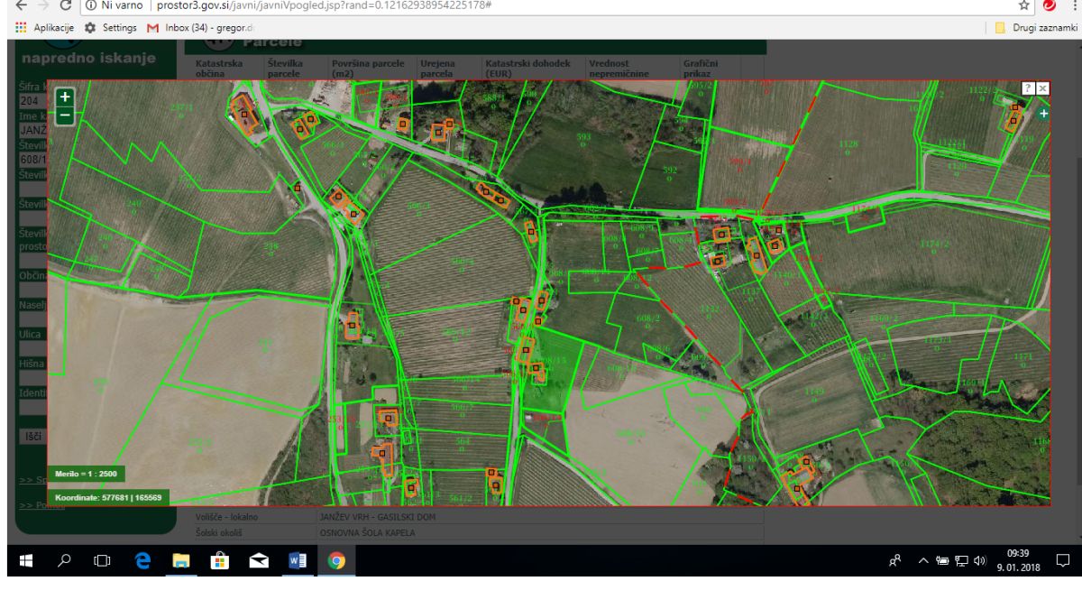Zoom out on the cadastral map
Screen dimensions: 1082x609
point(64,115)
